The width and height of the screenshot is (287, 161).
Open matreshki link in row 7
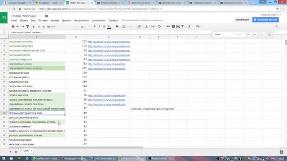[x=109, y=42]
